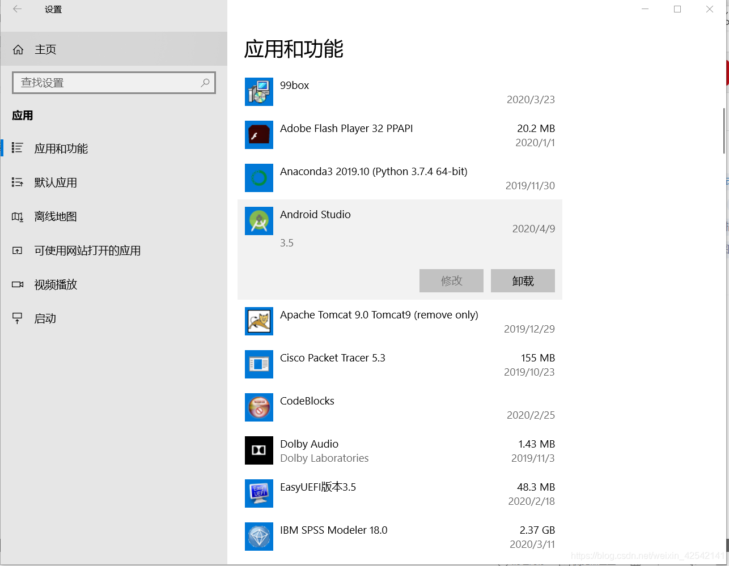Select EasyUEFI版本3.5 entry

tap(400, 493)
